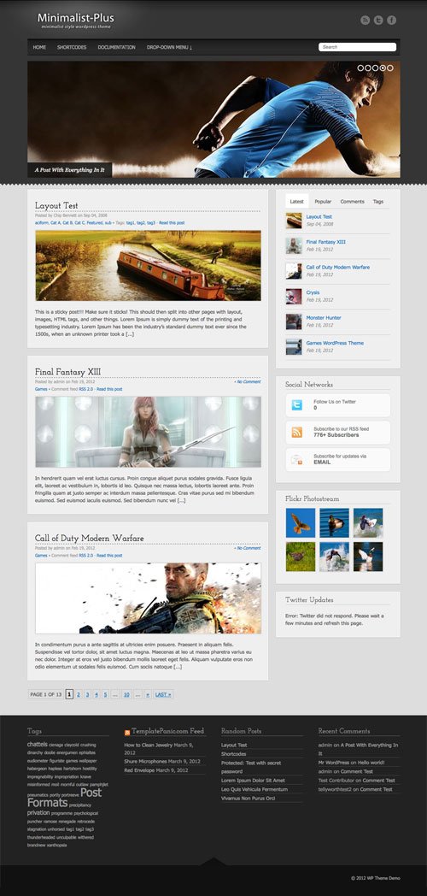
Task: Click the canal boat post image
Action: pos(149,265)
